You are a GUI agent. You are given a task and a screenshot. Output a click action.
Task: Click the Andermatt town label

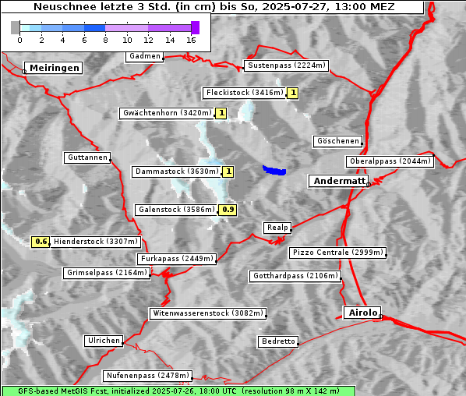[339, 181]
